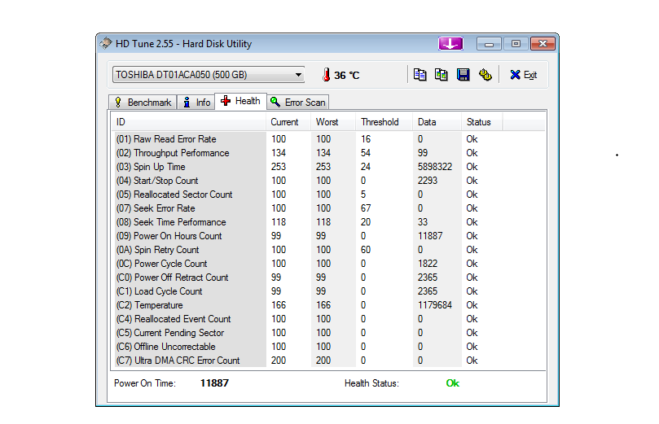This screenshot has height=424, width=659.
Task: Click the HD Tune app icon in title bar
Action: [106, 43]
